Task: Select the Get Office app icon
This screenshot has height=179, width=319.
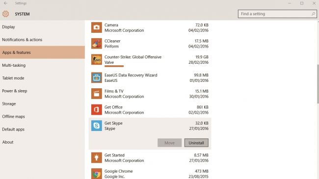Action: pos(96,110)
